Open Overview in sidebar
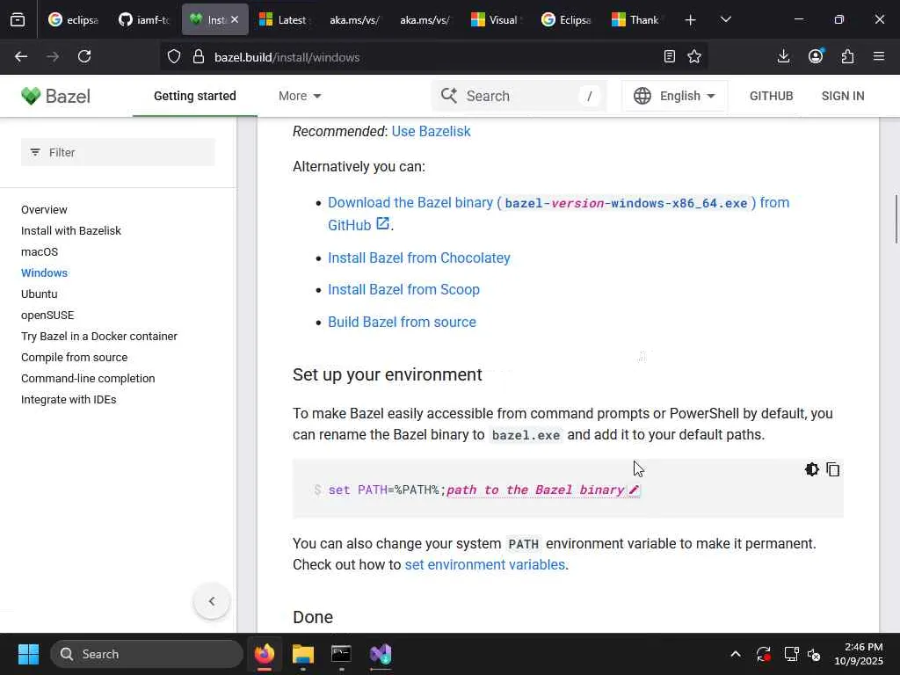 [x=44, y=209]
